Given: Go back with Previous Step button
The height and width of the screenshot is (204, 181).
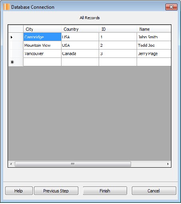Looking at the screenshot, I should tap(56, 191).
